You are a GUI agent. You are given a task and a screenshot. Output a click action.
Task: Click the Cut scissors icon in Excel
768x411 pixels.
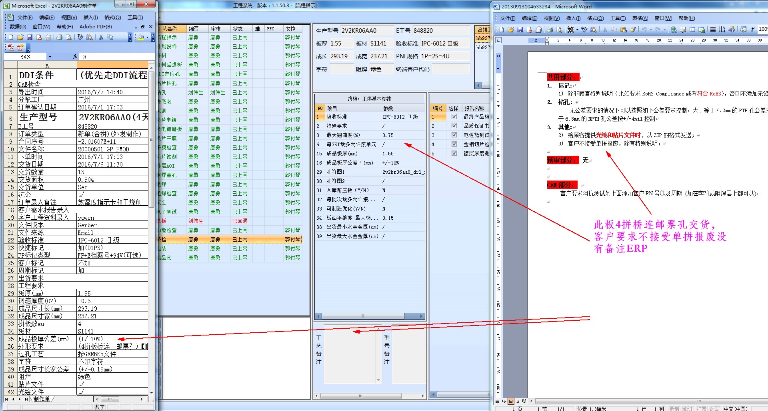(101, 37)
